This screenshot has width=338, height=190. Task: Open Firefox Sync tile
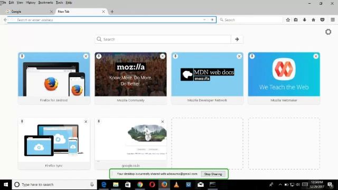[54, 144]
